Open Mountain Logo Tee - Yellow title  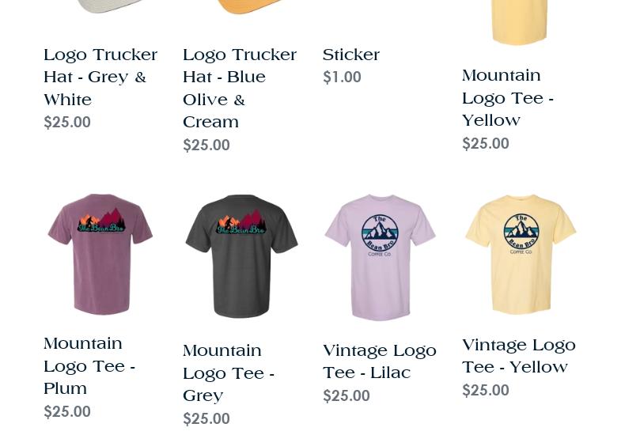(x=507, y=98)
